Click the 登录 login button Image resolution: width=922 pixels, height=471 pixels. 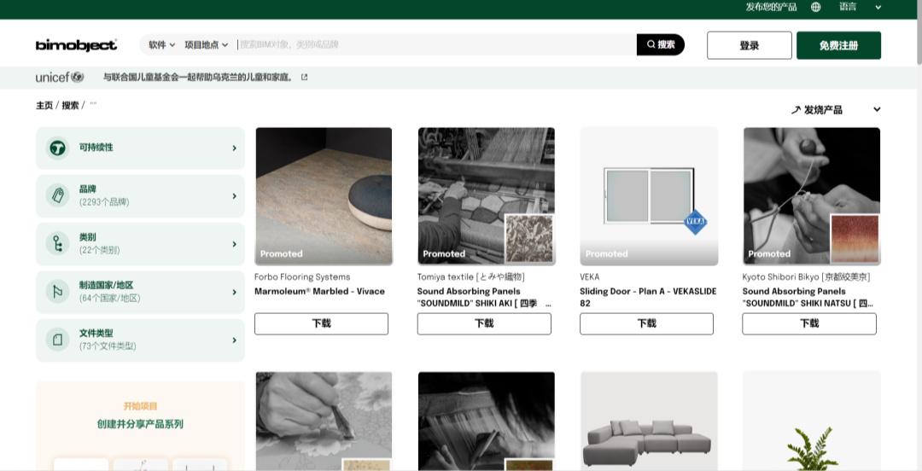(x=750, y=45)
